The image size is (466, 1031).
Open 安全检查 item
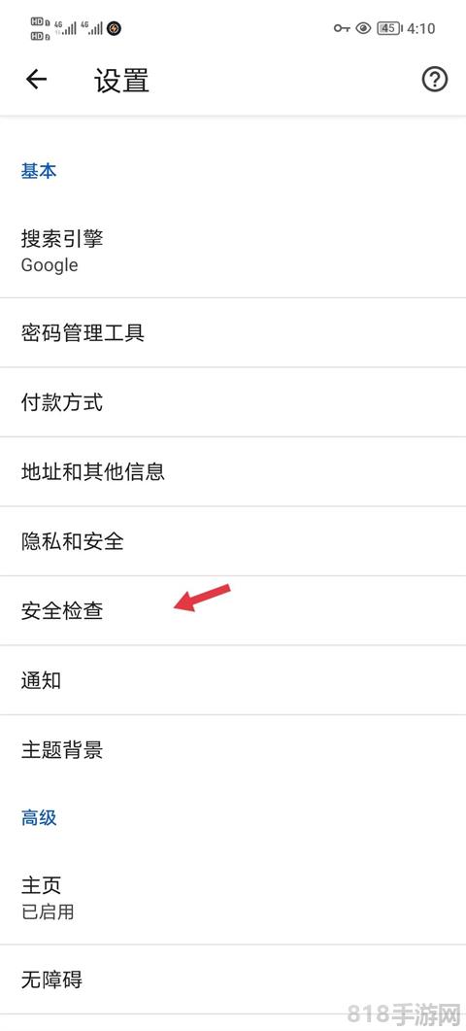233,611
